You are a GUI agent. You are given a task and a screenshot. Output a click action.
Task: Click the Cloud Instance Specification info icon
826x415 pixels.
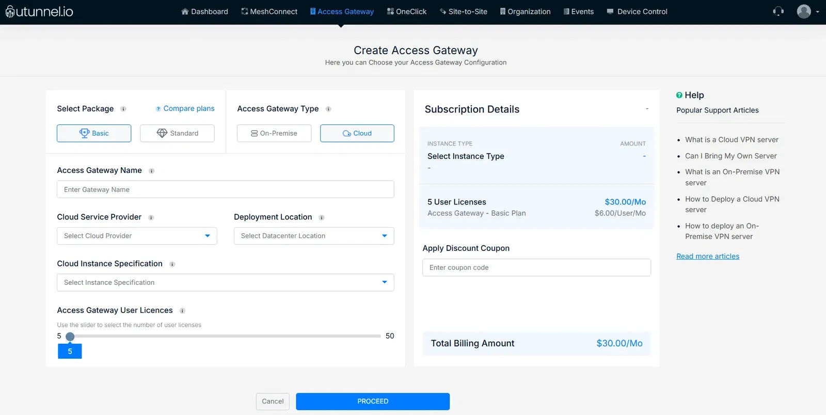point(172,264)
